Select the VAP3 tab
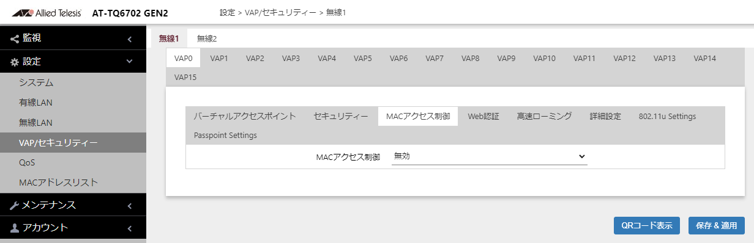This screenshot has height=243, width=754. [x=291, y=59]
